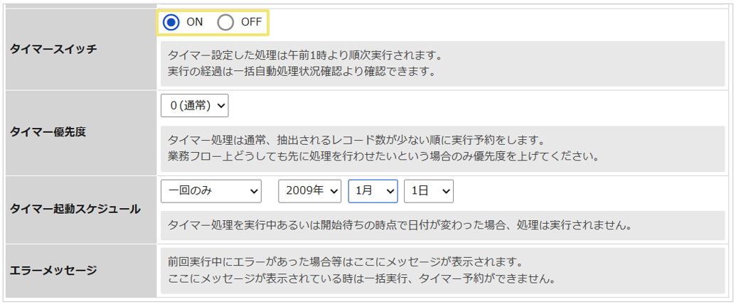
Task: Open the 1日 day dropdown
Action: tap(429, 191)
